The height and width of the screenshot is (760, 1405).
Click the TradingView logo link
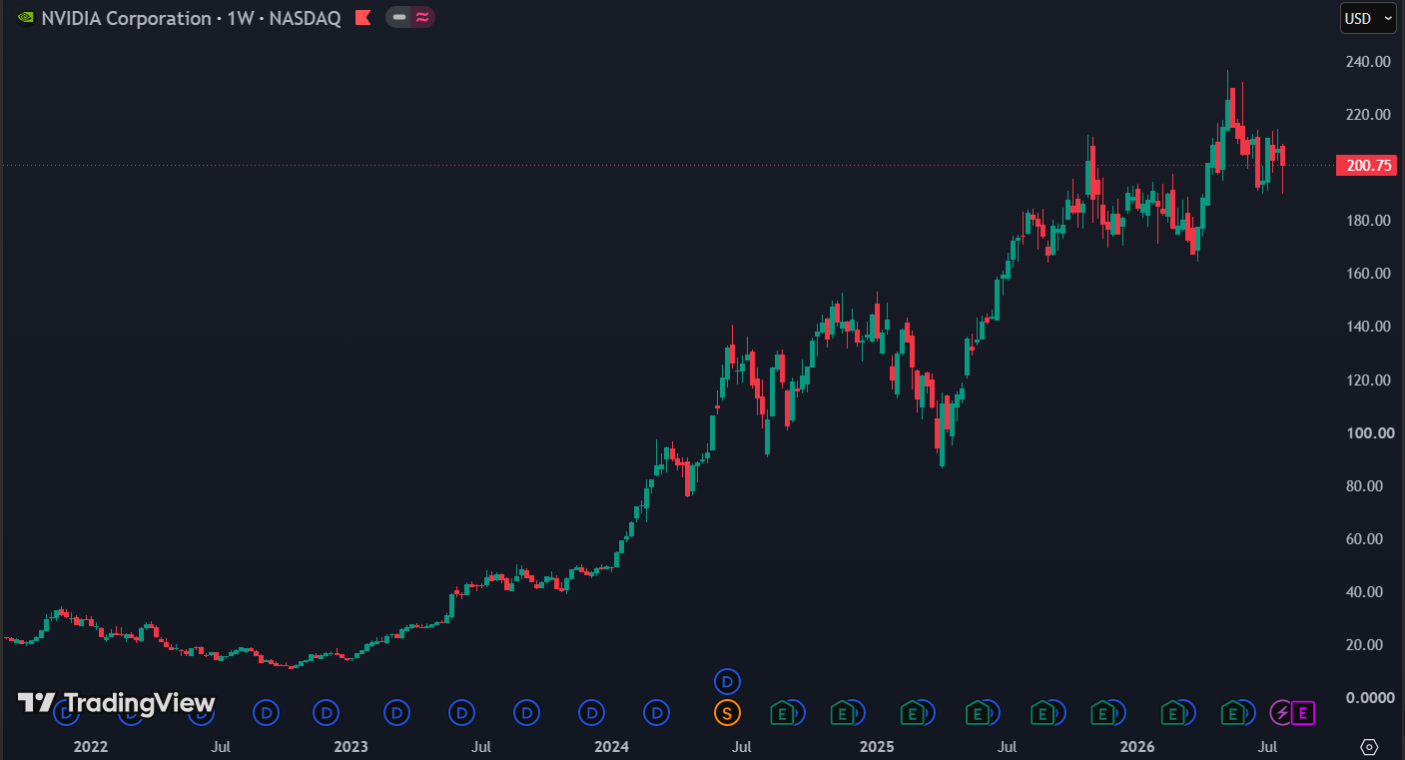pyautogui.click(x=116, y=703)
